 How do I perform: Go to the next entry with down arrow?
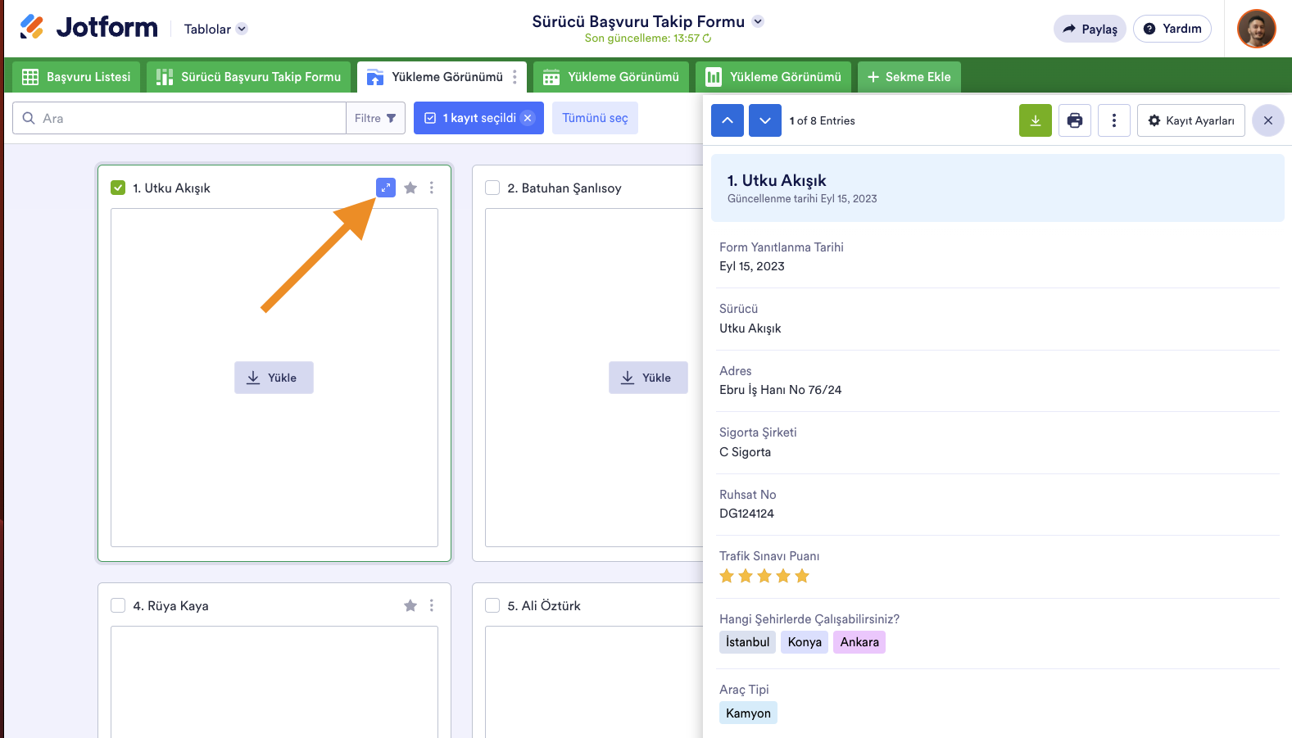tap(764, 120)
